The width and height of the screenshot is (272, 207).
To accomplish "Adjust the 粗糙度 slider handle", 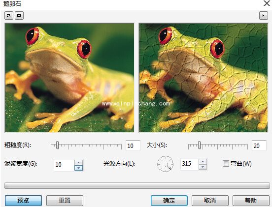I will tap(58, 145).
